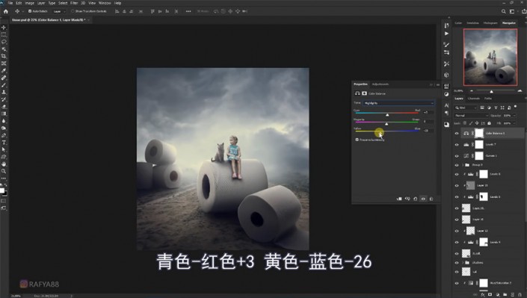Open the Image menu
Screen dimensions: 527x298
(30, 3)
